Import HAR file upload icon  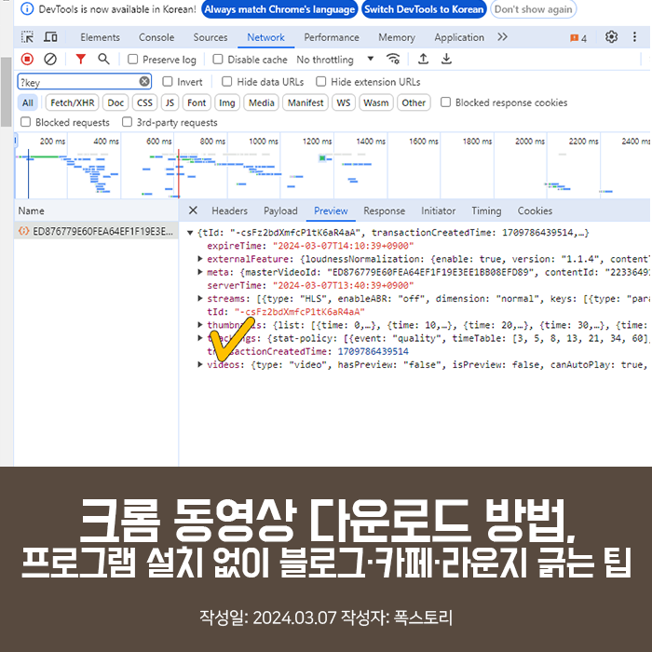pos(423,60)
